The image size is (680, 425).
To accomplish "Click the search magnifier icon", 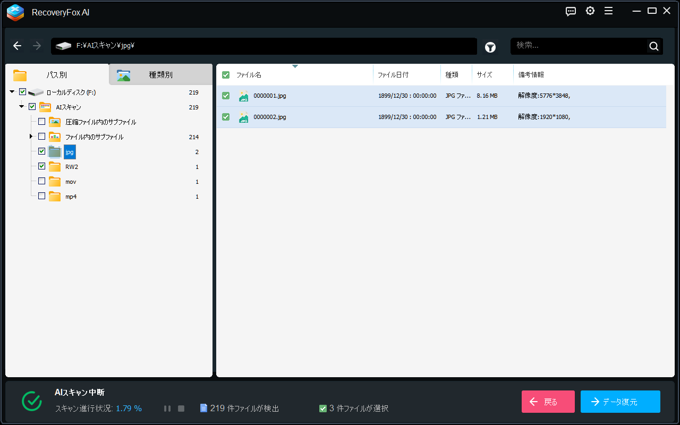I will (653, 46).
